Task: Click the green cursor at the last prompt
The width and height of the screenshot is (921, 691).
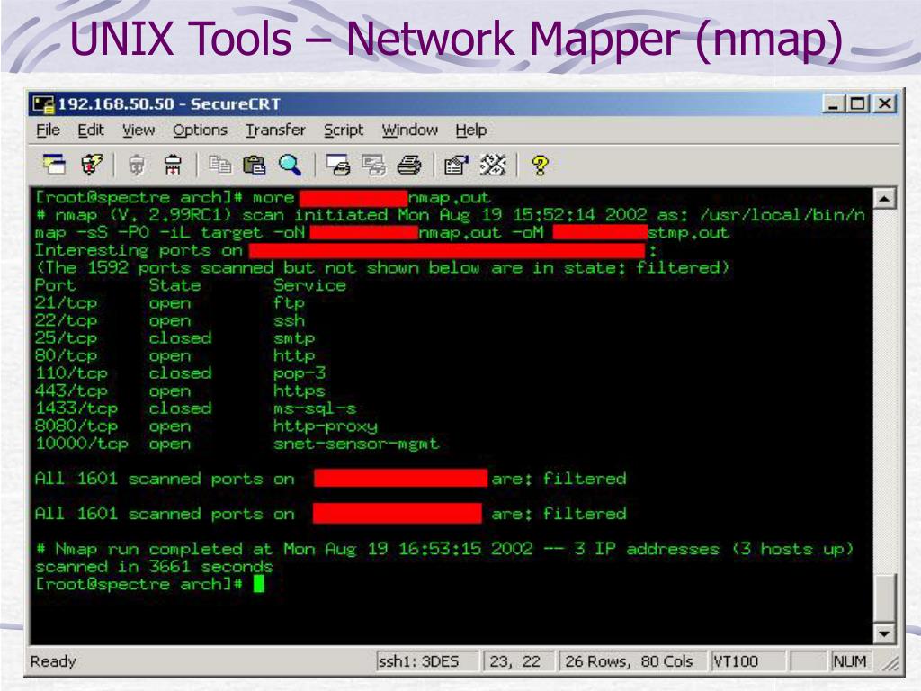Action: (x=258, y=584)
